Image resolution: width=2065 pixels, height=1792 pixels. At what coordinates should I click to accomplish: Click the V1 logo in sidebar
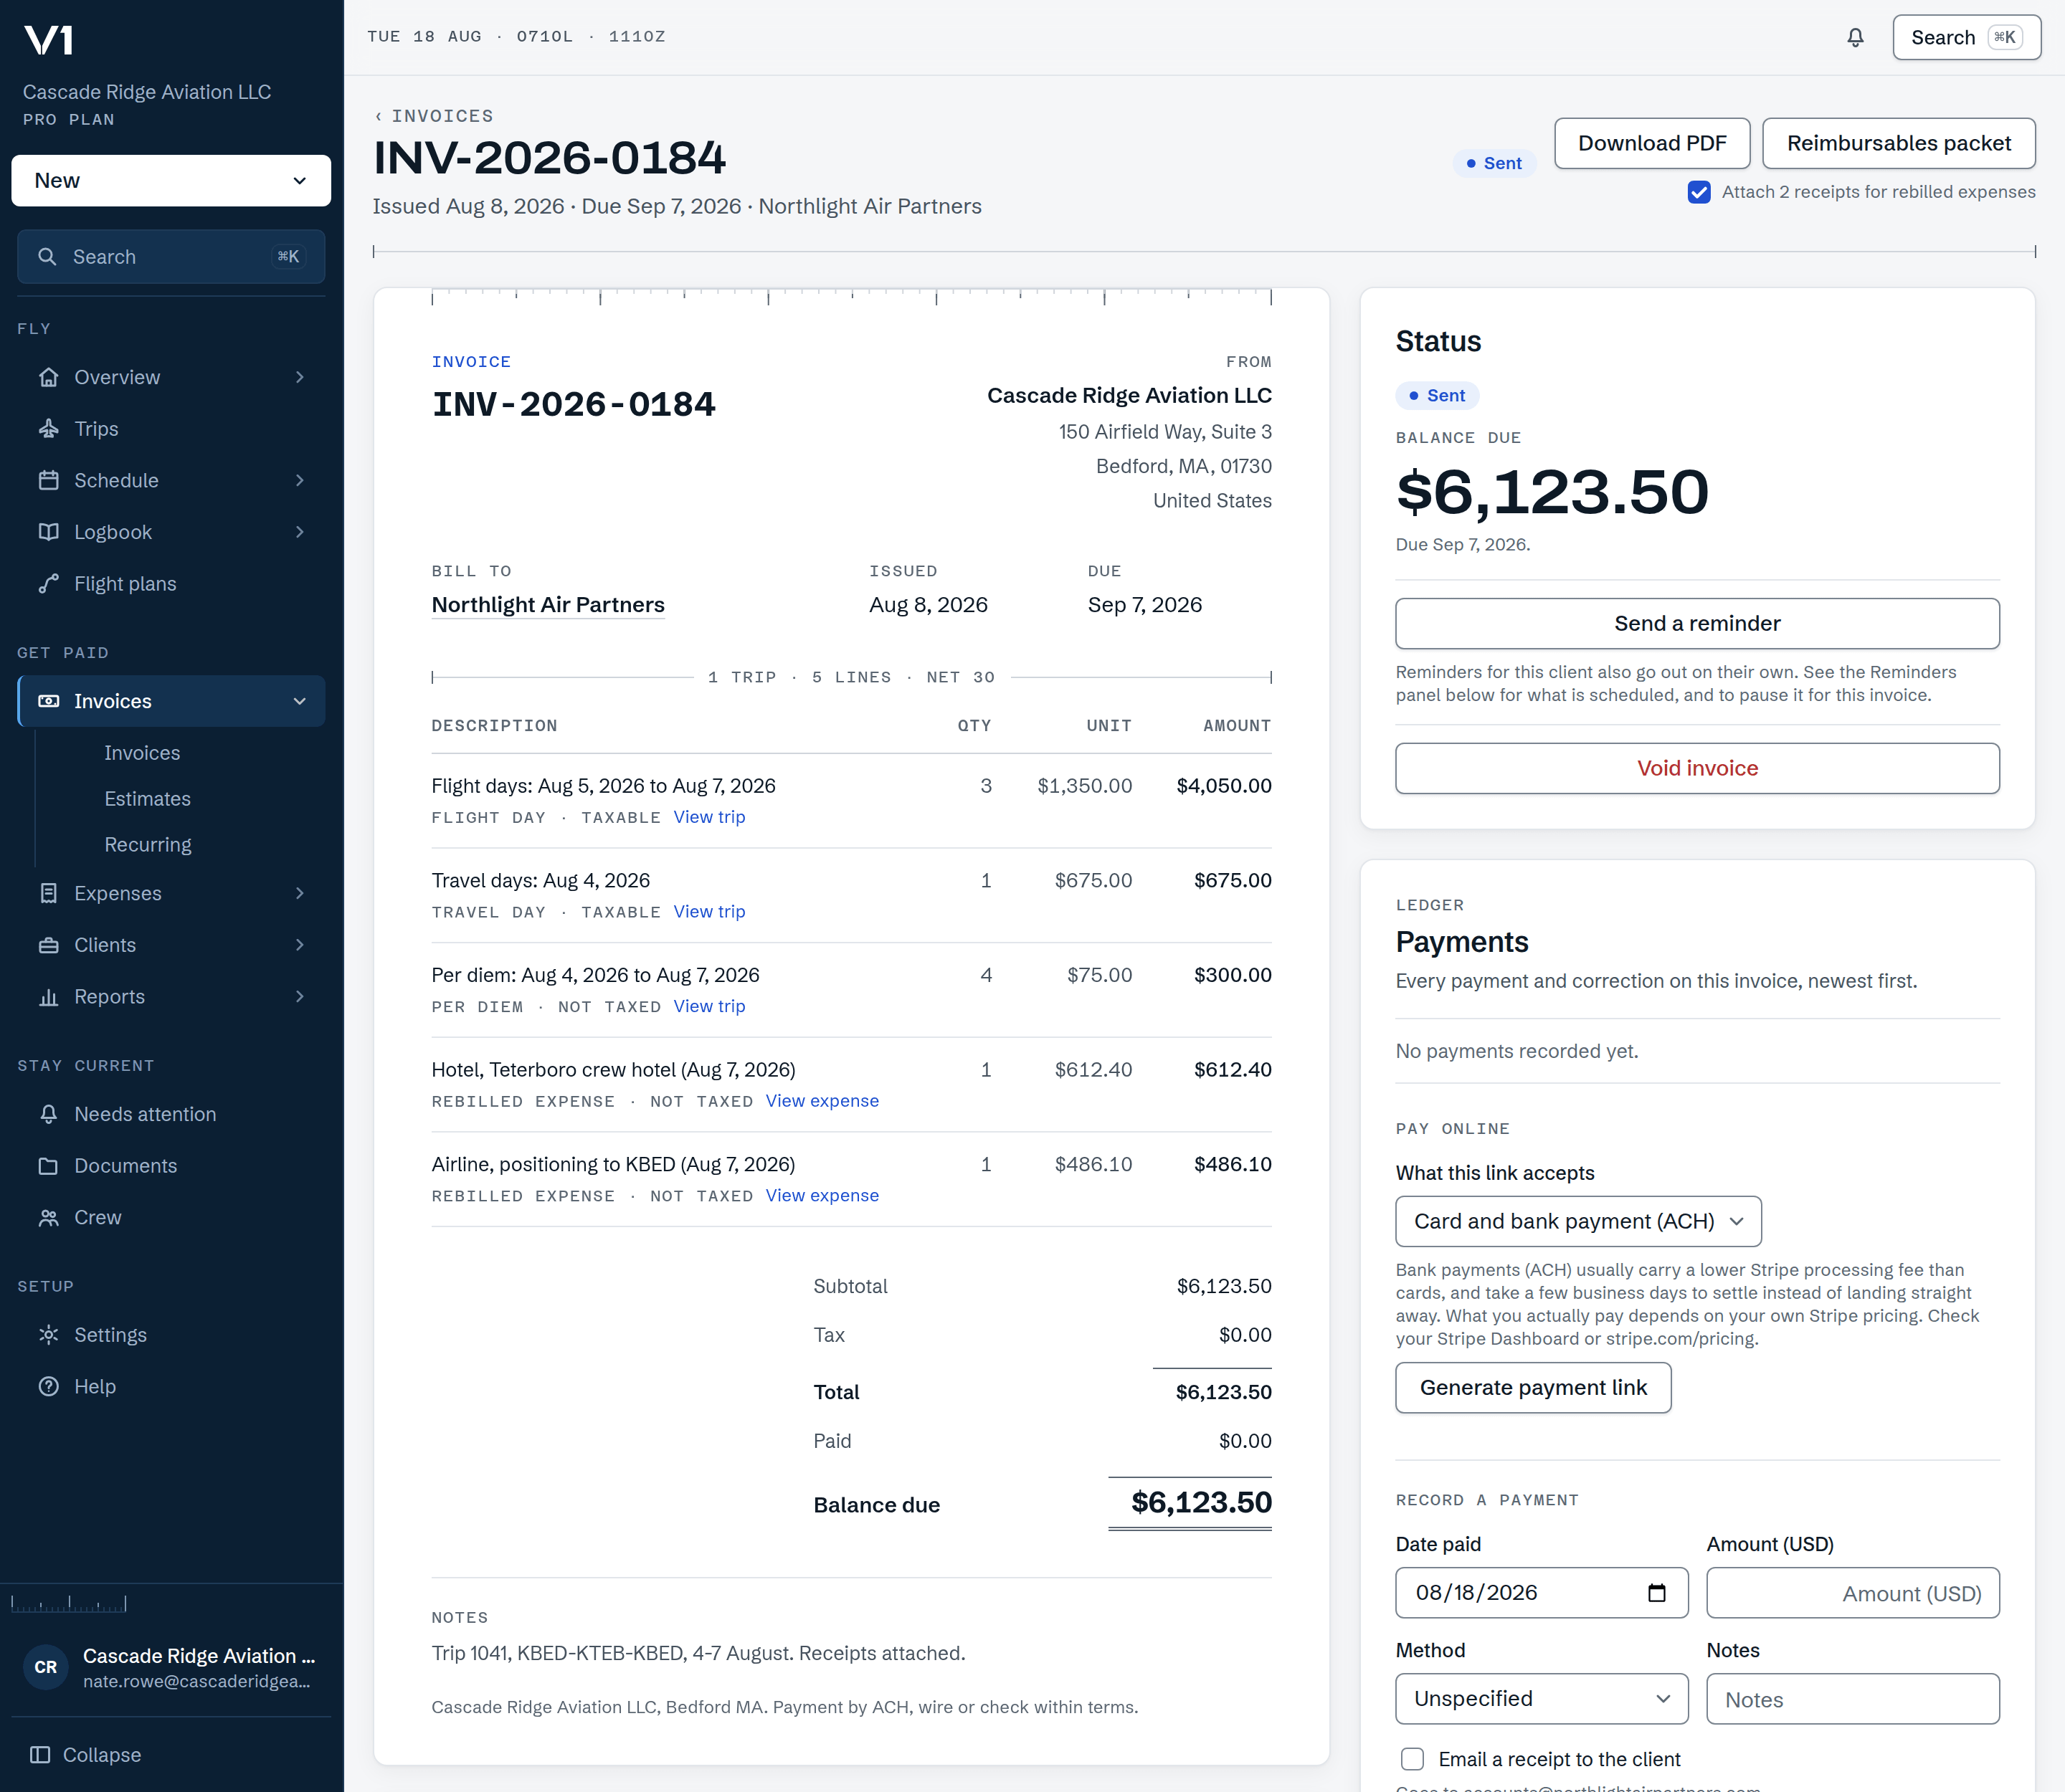tap(48, 40)
